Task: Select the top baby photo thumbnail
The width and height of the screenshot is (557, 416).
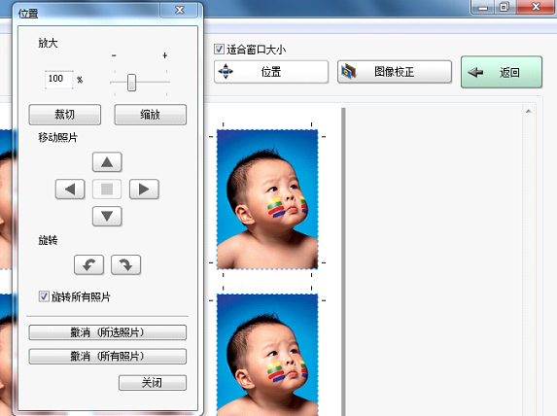Action: click(x=267, y=199)
